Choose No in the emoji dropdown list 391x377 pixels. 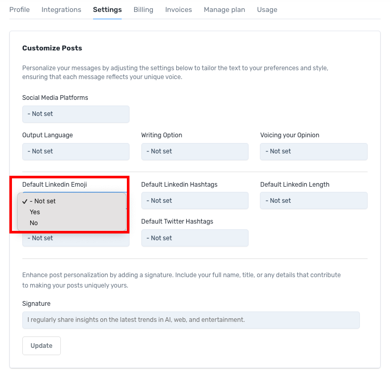coord(34,223)
